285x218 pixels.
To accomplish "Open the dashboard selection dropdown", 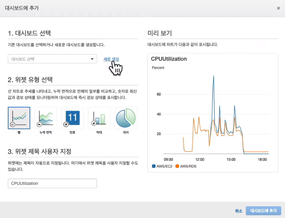I will click(x=52, y=59).
